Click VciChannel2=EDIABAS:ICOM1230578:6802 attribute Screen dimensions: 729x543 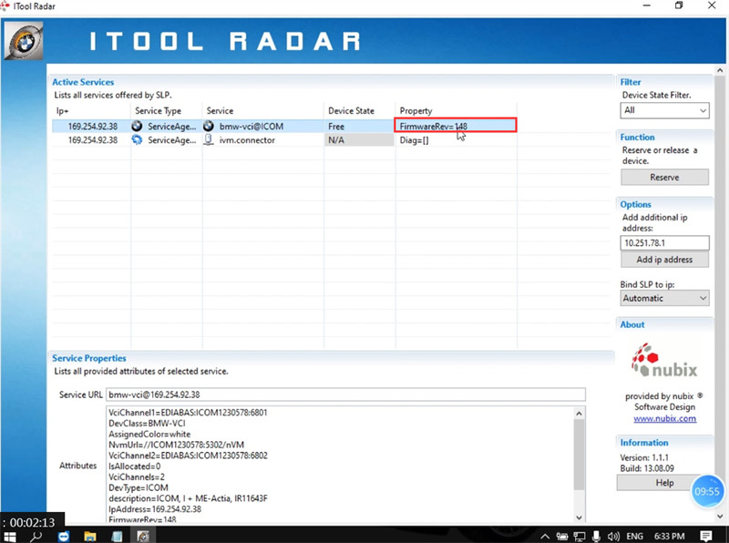point(189,456)
